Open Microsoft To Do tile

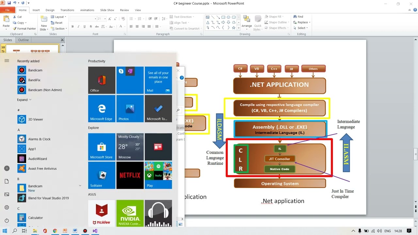158,109
